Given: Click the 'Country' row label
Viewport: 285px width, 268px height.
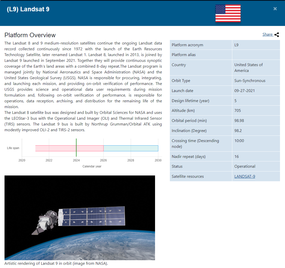Looking at the screenshot, I should point(179,65).
